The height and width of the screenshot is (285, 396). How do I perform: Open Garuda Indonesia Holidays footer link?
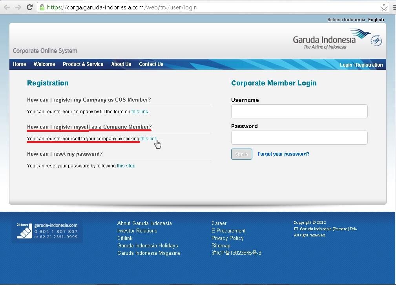[x=148, y=246]
